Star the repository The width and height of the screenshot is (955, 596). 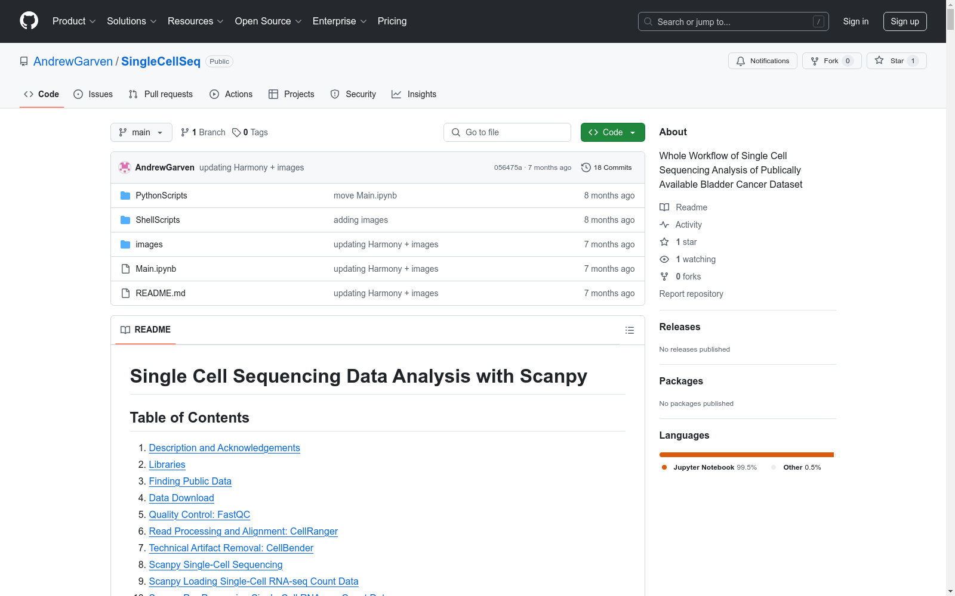pyautogui.click(x=897, y=61)
